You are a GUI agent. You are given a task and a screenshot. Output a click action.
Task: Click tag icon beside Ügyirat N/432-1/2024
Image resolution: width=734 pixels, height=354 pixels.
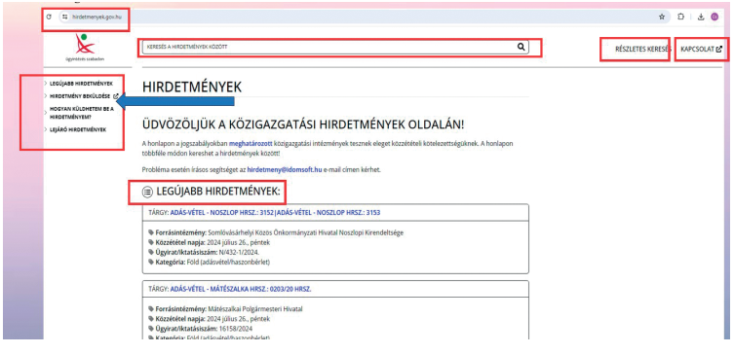point(151,252)
